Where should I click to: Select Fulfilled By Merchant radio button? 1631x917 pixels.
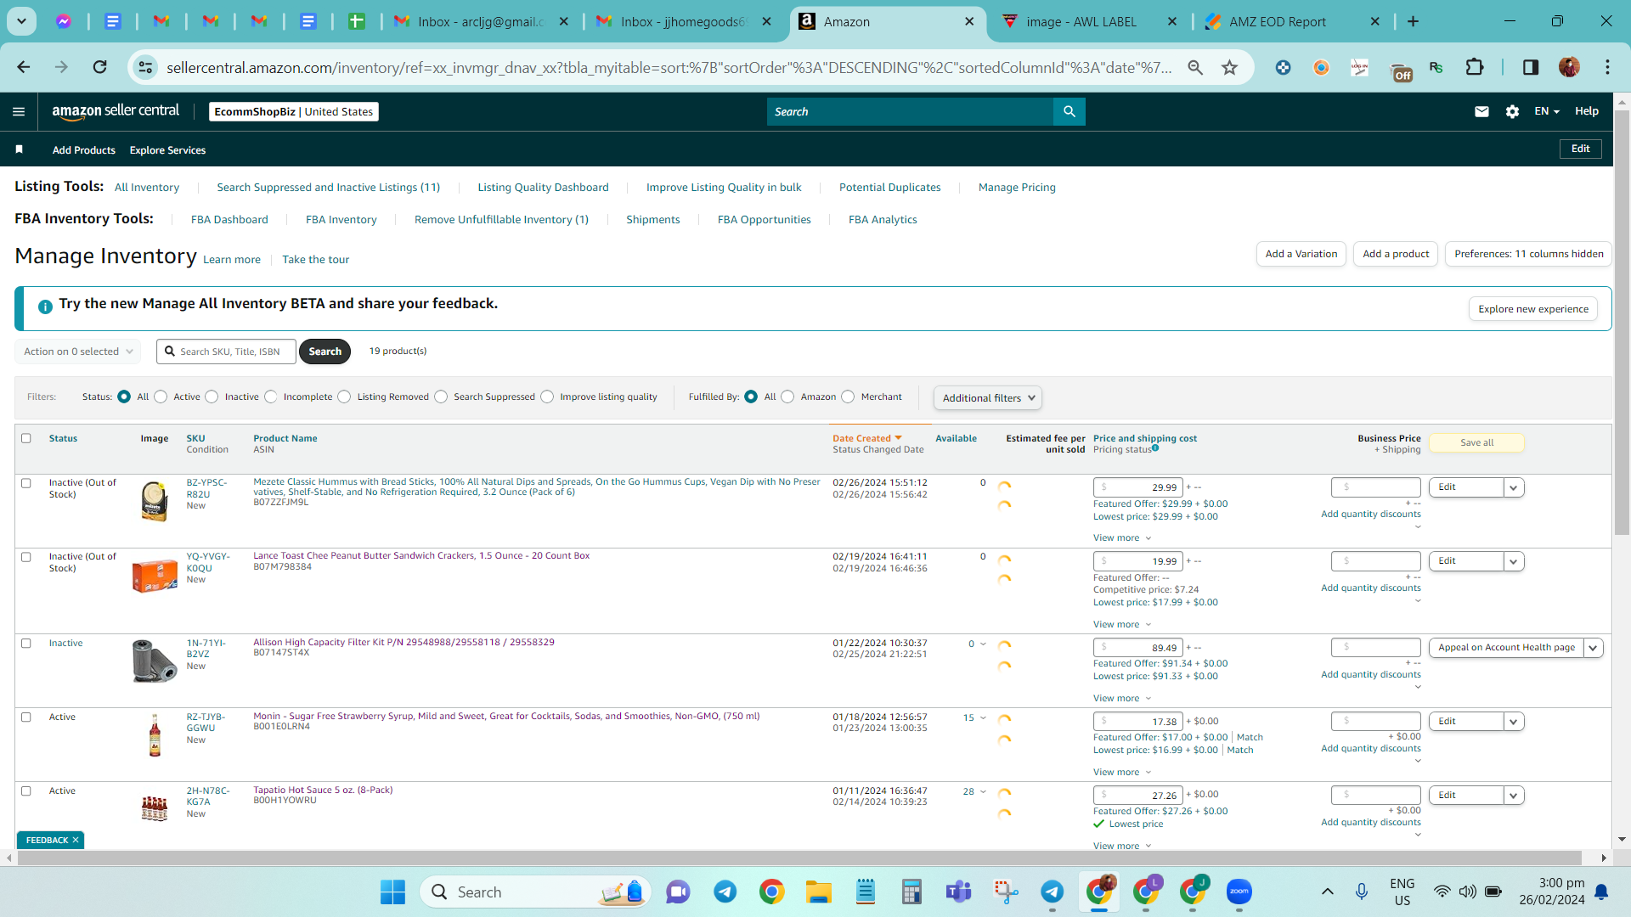[x=848, y=397]
